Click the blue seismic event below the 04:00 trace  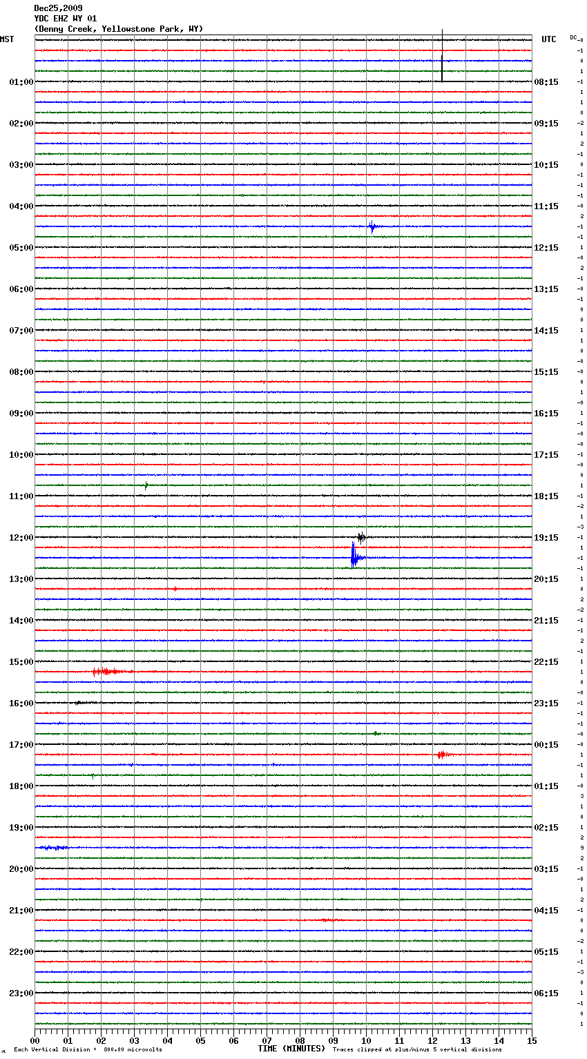coord(373,226)
